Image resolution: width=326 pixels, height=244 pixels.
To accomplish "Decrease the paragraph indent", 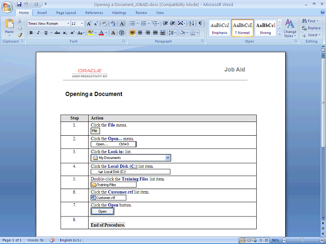I will 165,24.
